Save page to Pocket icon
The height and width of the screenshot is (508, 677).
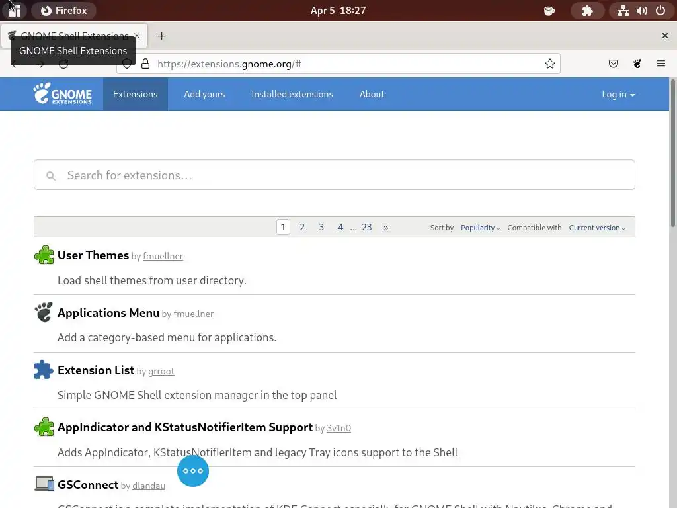613,64
